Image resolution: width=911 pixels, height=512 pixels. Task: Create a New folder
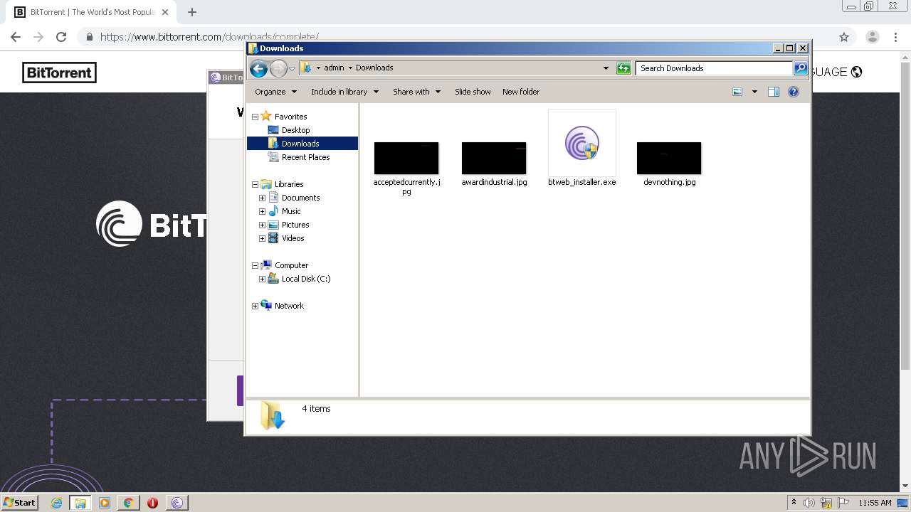click(x=521, y=92)
